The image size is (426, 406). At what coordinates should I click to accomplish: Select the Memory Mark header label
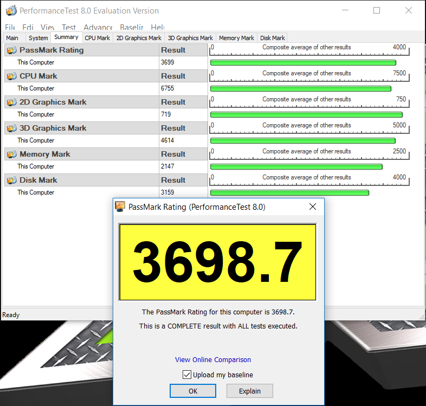45,154
